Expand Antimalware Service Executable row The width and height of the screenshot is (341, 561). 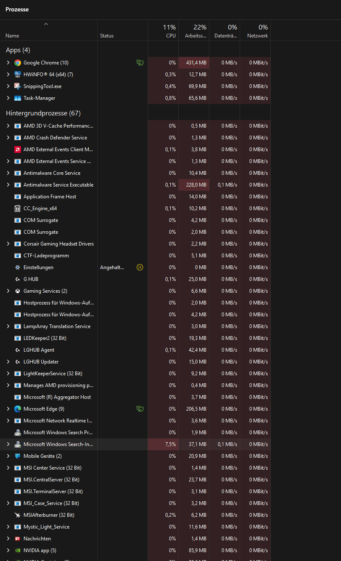(8, 185)
